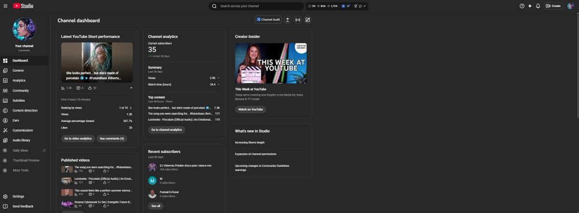The image size is (579, 213).
Task: Click the Content detection copyright icon
Action: 5,110
